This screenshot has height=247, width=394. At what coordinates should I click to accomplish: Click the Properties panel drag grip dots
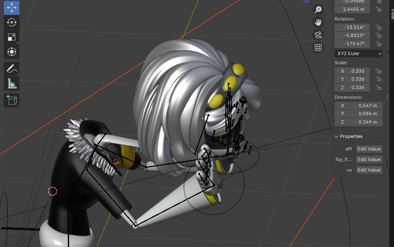[381, 136]
